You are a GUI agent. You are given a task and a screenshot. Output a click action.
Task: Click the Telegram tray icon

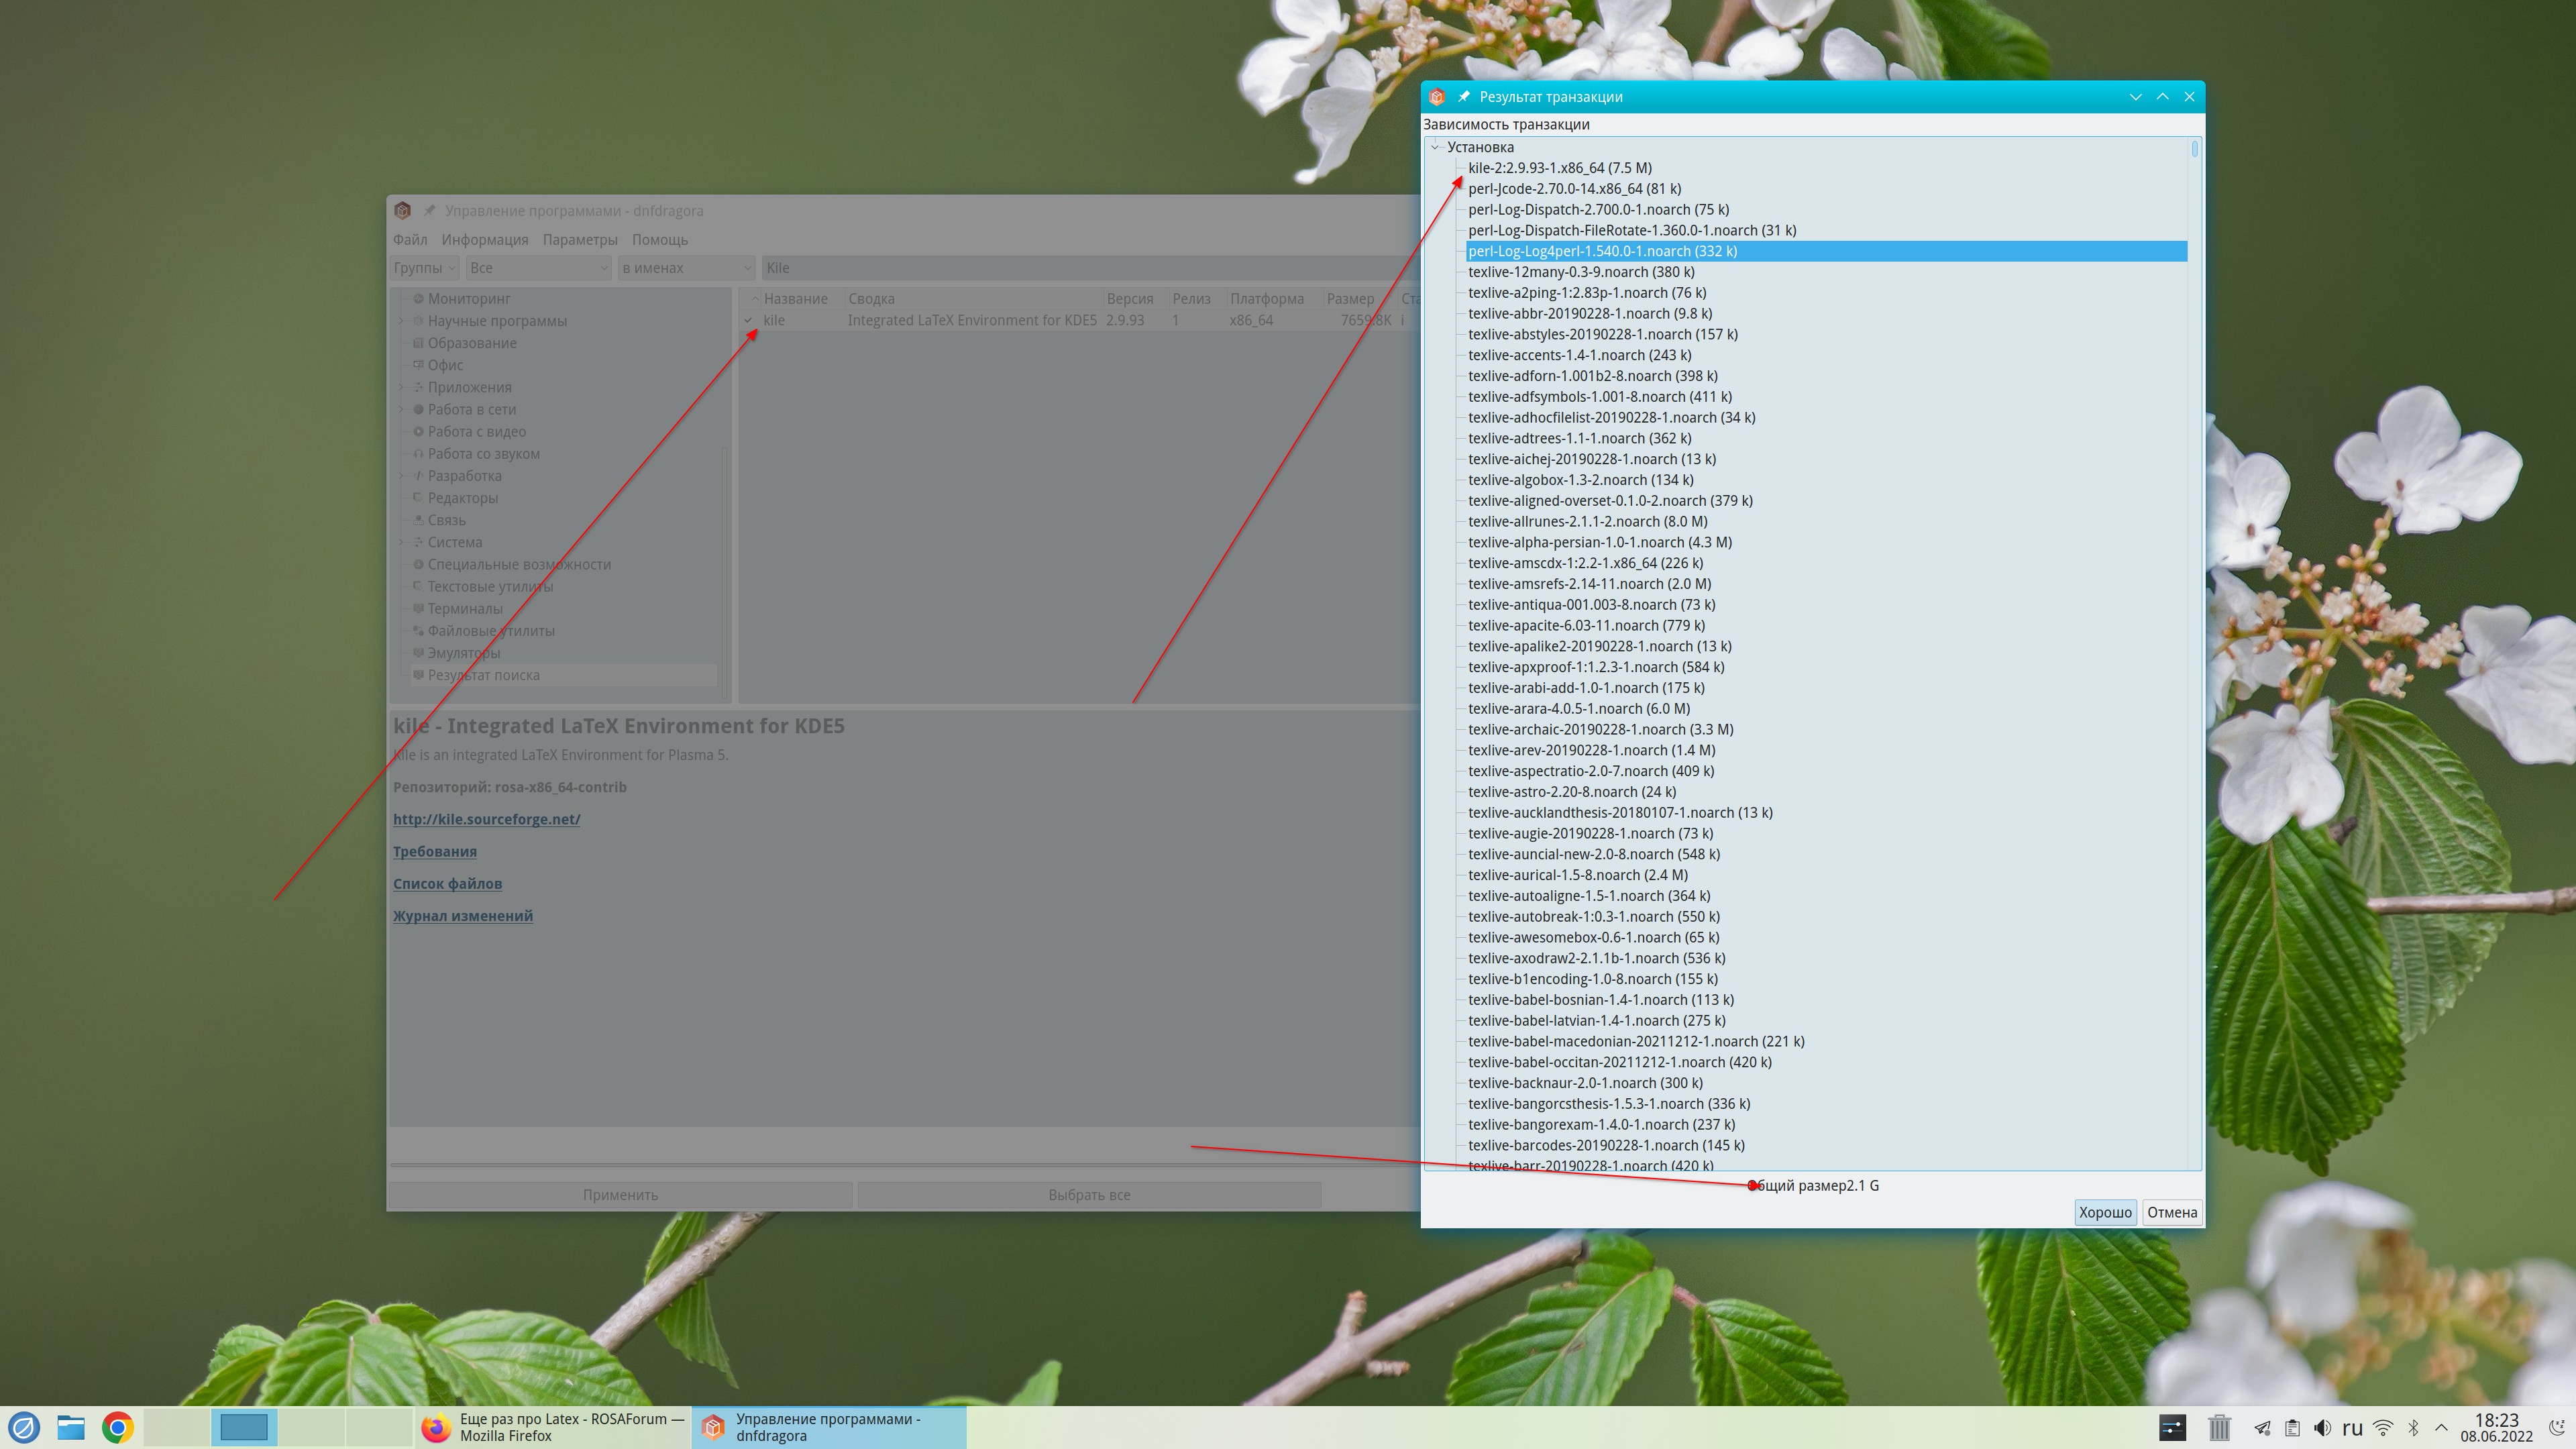[2262, 1428]
